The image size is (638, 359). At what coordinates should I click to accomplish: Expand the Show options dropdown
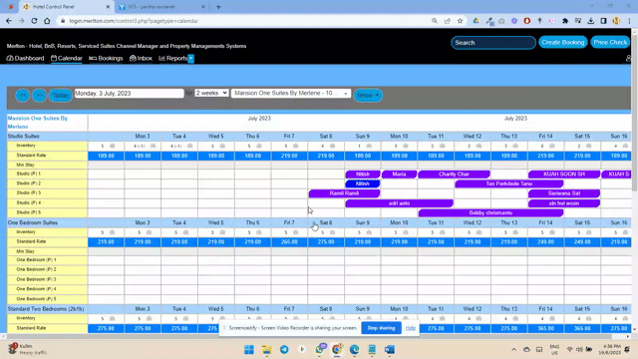pos(368,96)
